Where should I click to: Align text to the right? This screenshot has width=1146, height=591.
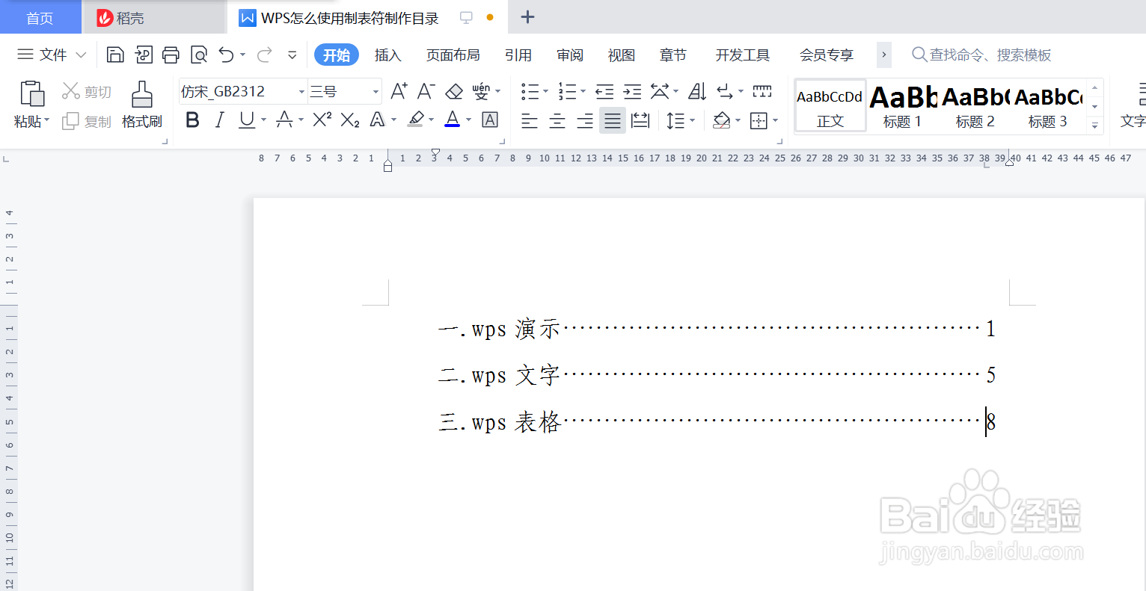point(585,120)
